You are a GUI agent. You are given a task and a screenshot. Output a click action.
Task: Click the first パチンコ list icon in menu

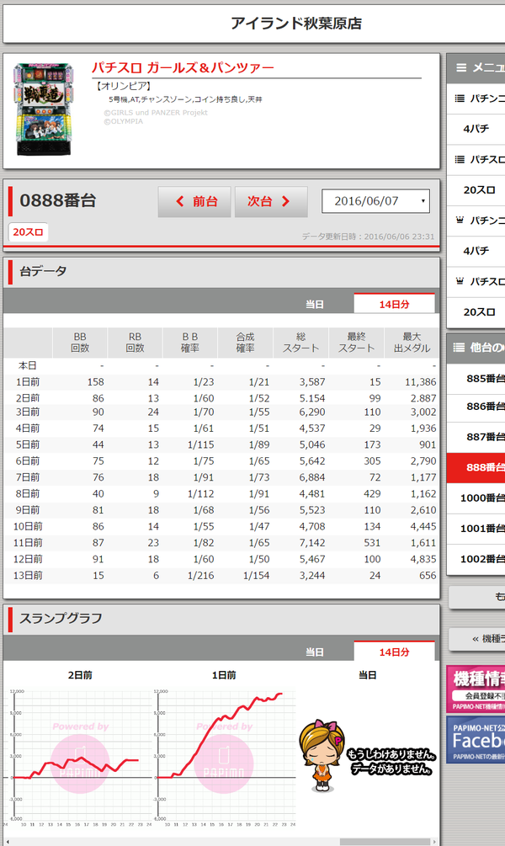point(460,98)
